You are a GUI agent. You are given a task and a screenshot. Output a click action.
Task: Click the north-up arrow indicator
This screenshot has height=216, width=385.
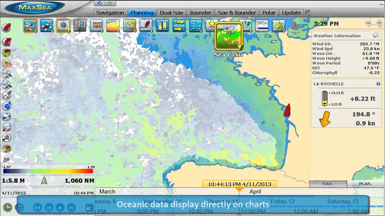pyautogui.click(x=44, y=180)
